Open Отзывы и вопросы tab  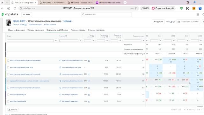tap(96, 30)
